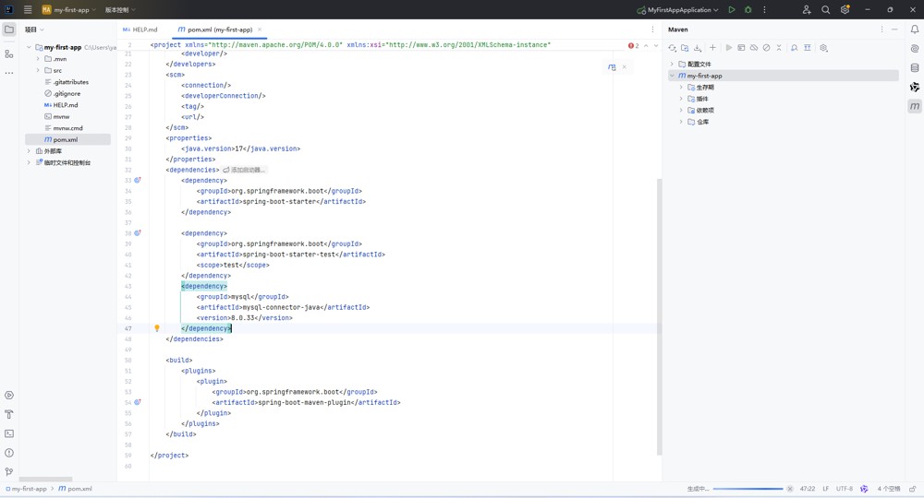924x498 pixels.
Task: Execute Maven goal icon
Action: point(741,48)
